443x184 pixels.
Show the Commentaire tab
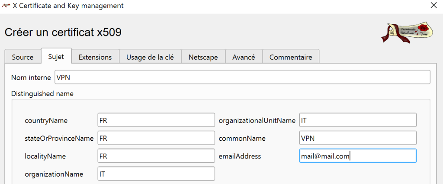coord(291,57)
